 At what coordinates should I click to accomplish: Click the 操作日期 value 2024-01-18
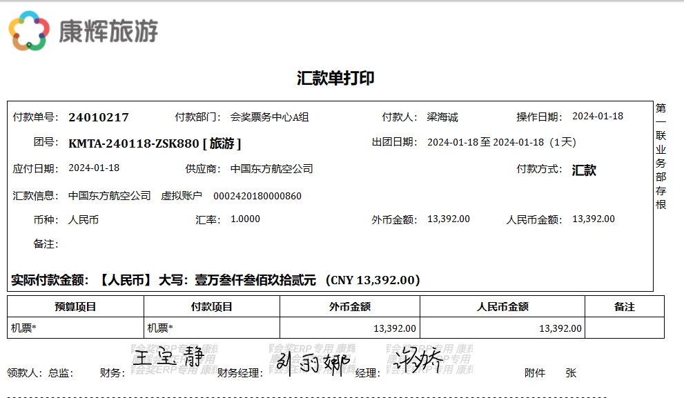click(x=598, y=117)
